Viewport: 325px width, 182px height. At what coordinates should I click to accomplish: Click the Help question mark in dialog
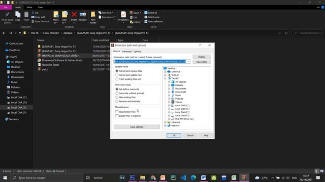click(x=200, y=45)
